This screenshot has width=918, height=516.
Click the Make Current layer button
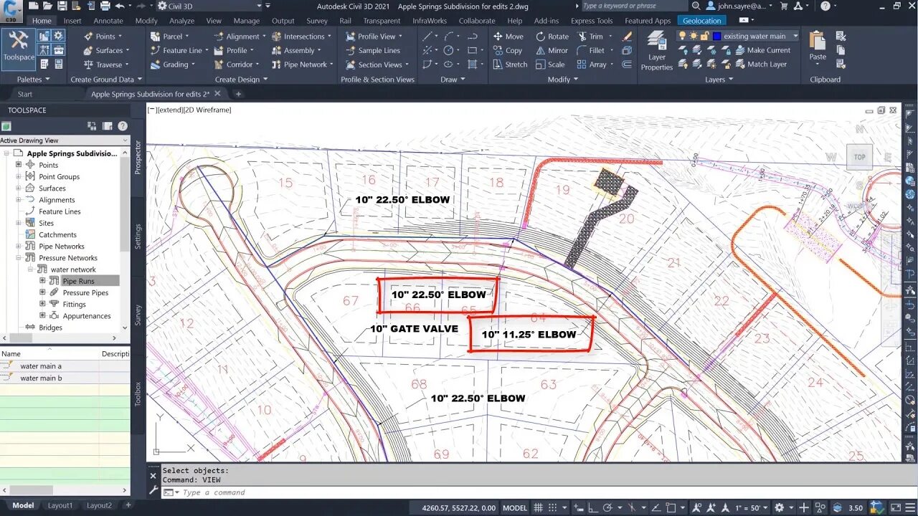762,50
